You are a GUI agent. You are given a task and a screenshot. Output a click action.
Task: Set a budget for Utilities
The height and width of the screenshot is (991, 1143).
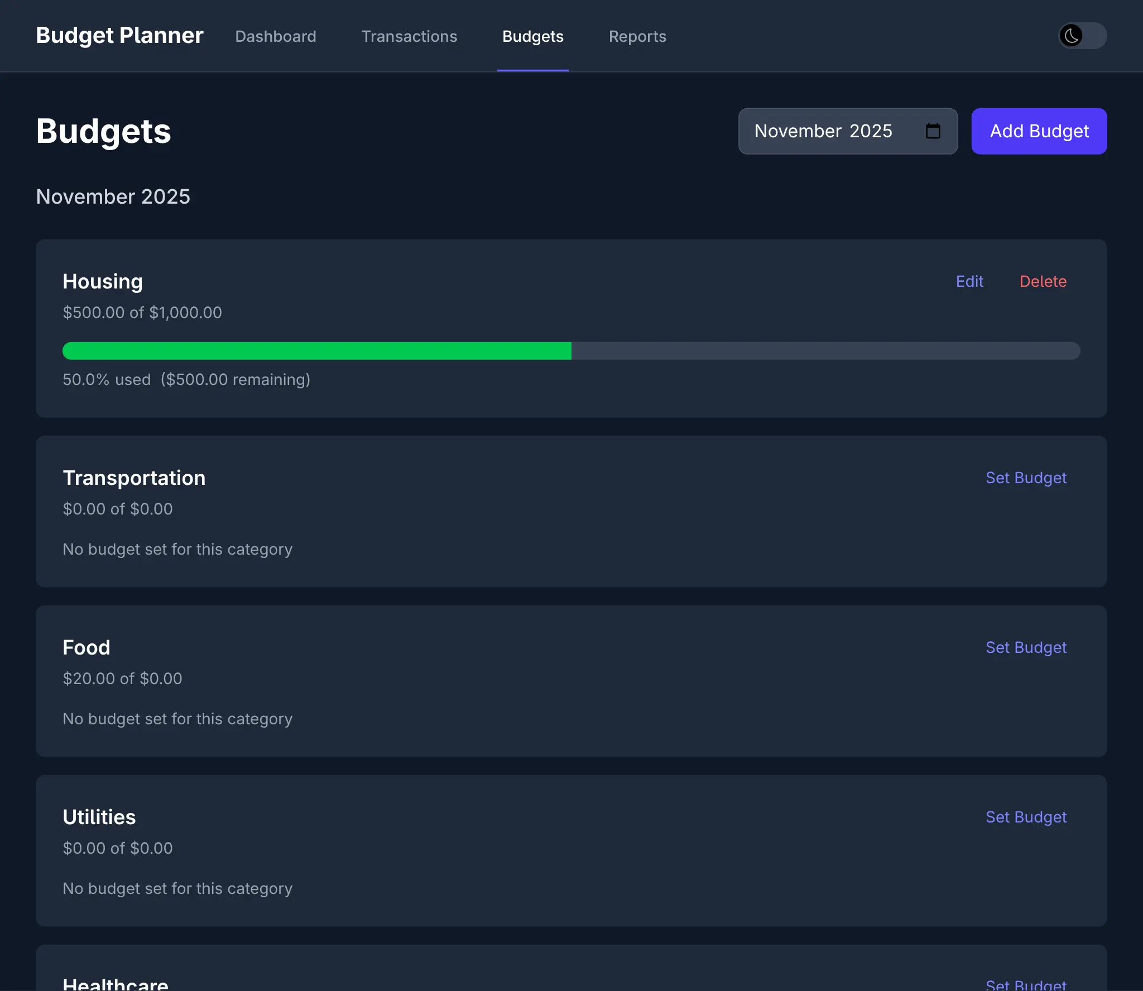click(1025, 817)
